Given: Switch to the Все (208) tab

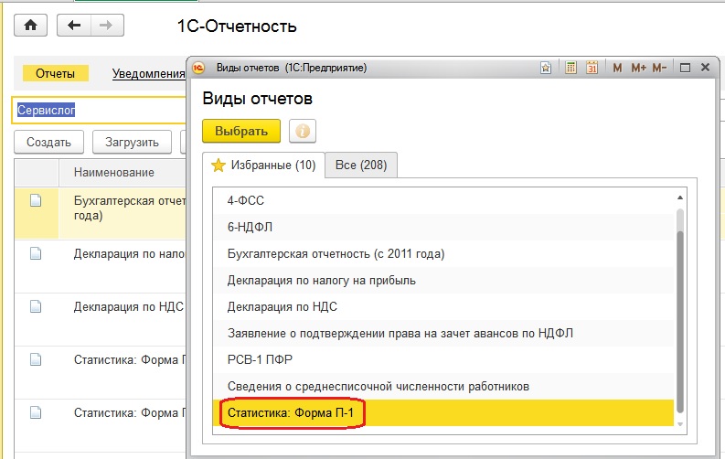Looking at the screenshot, I should pyautogui.click(x=361, y=165).
